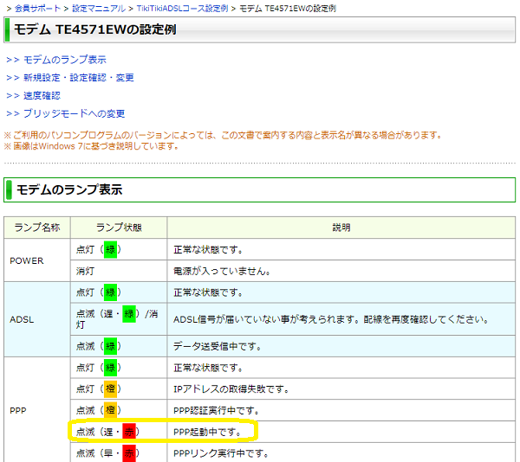Open the TikiTikiADSLコース設定例 breadcrumb link
This screenshot has height=462, width=520.
pyautogui.click(x=182, y=9)
